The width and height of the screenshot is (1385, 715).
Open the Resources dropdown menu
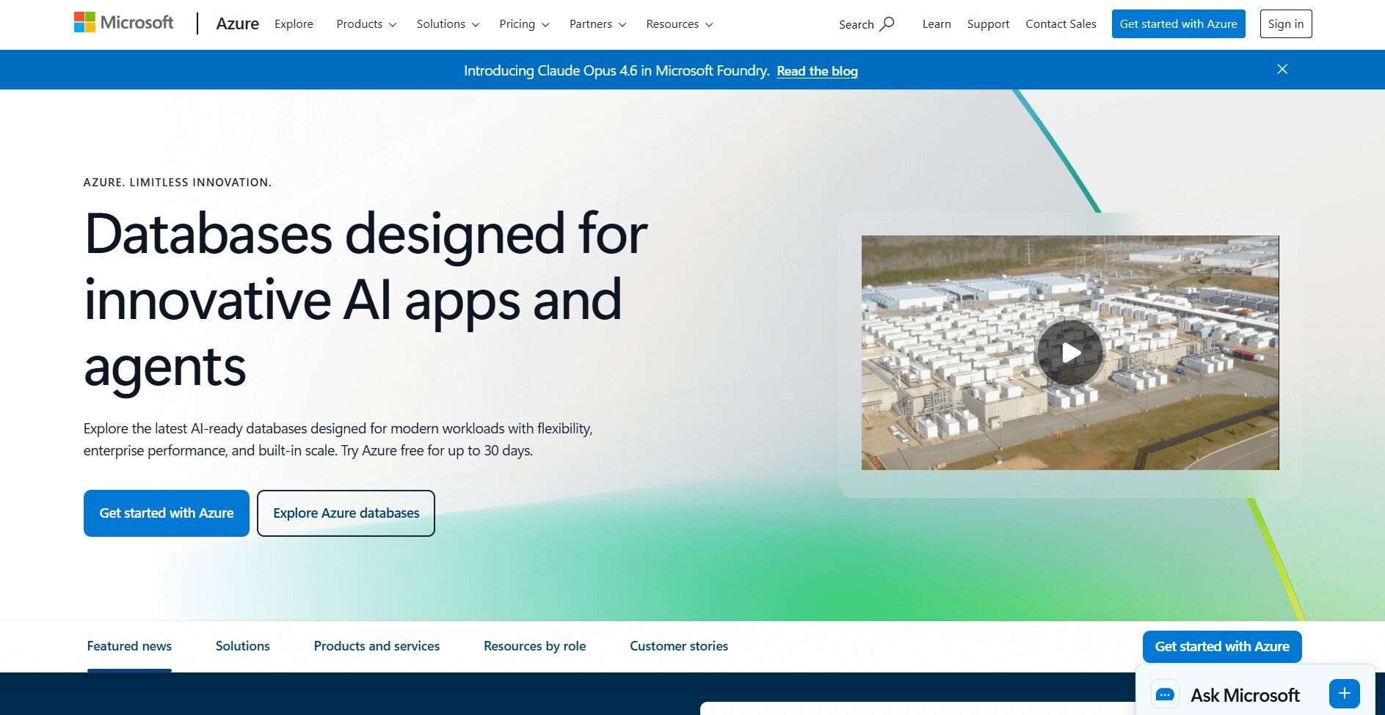679,24
